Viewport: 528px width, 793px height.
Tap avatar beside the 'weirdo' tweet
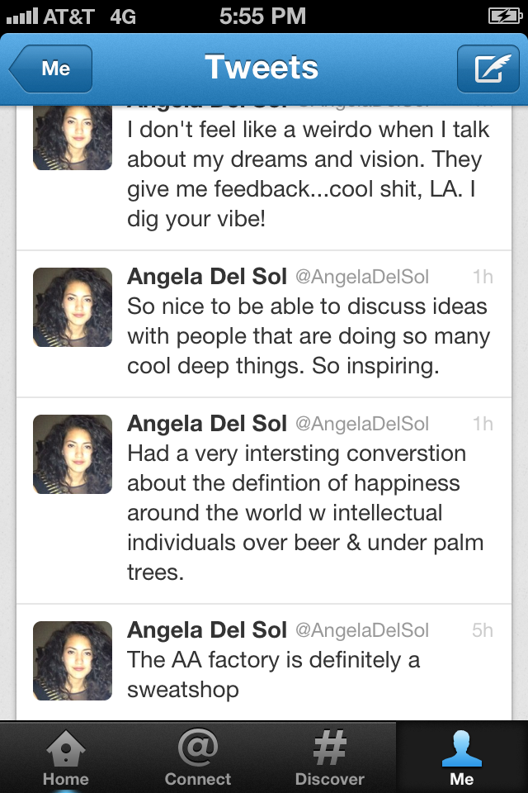(73, 139)
